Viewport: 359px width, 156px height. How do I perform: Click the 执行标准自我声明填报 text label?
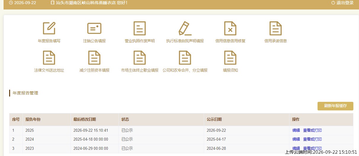[x=185, y=41]
